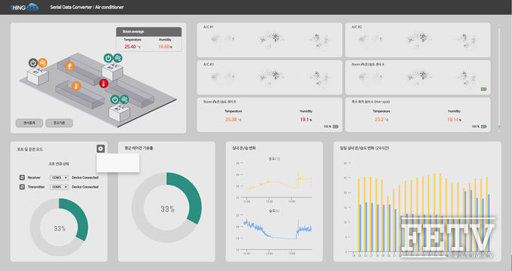Toggle green power icon on top-center A/C unit
This screenshot has height=271, width=512.
108,58
